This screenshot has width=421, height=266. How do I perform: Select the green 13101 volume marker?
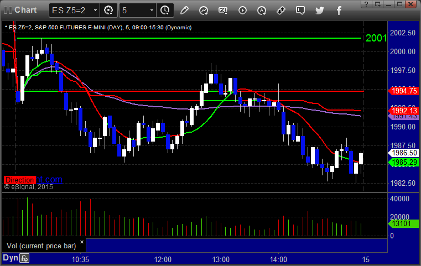[x=403, y=223]
